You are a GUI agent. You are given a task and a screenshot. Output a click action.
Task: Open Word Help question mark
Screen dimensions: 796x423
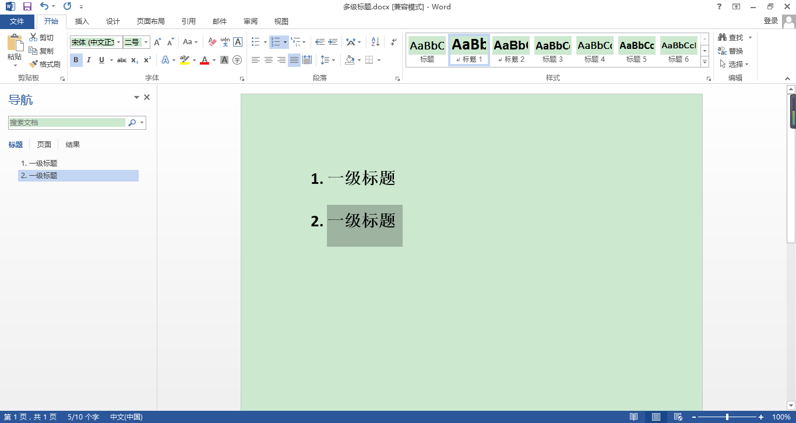click(x=719, y=6)
